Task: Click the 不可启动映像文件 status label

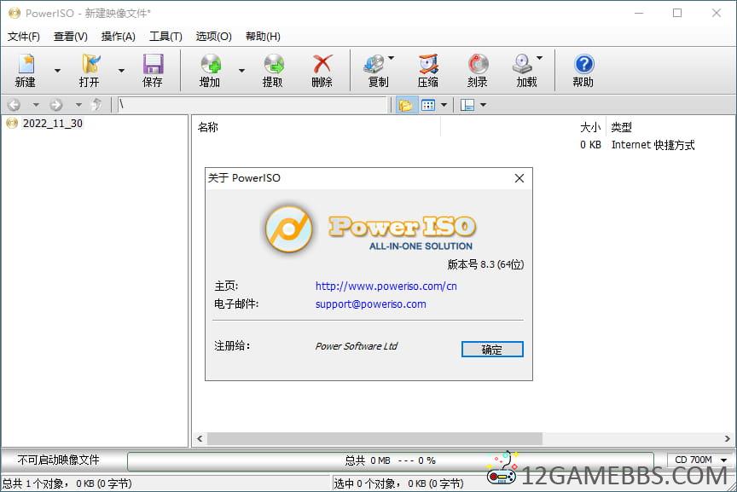Action: click(58, 460)
